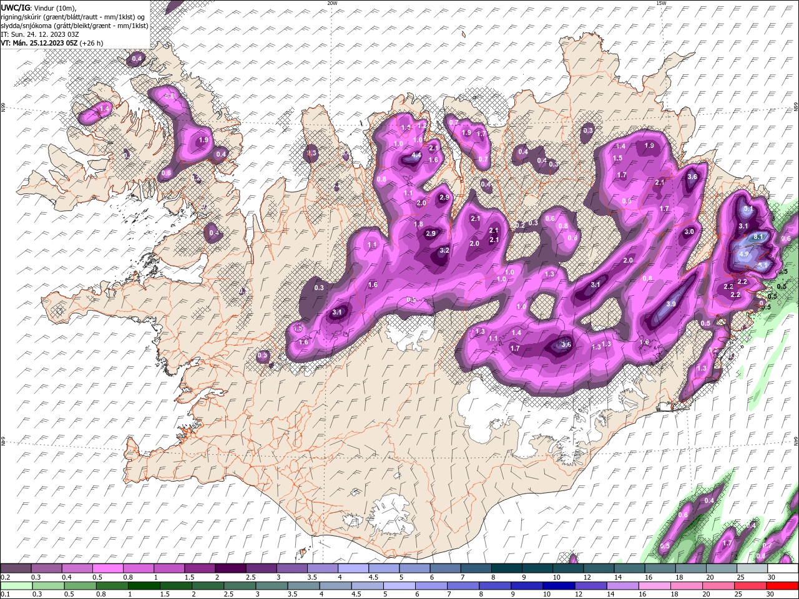Click the 4.9 value on the map
Screen dimensions: 799x599
click(x=743, y=255)
